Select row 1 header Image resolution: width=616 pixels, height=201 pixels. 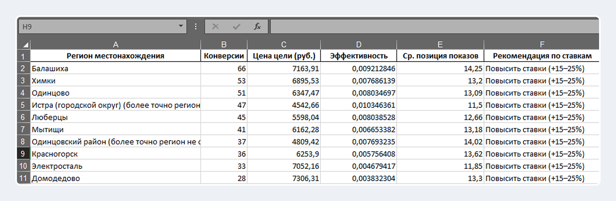click(23, 56)
